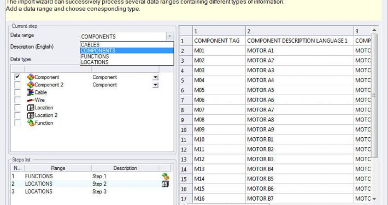Click the location icon on Step 2 row
The image size is (388, 205).
[165, 184]
